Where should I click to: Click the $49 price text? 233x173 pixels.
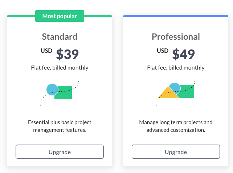click(184, 54)
